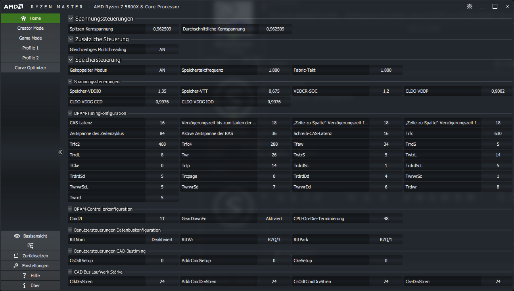Click Zeitspanne des Zeilenzyklus value 84

click(x=162, y=133)
